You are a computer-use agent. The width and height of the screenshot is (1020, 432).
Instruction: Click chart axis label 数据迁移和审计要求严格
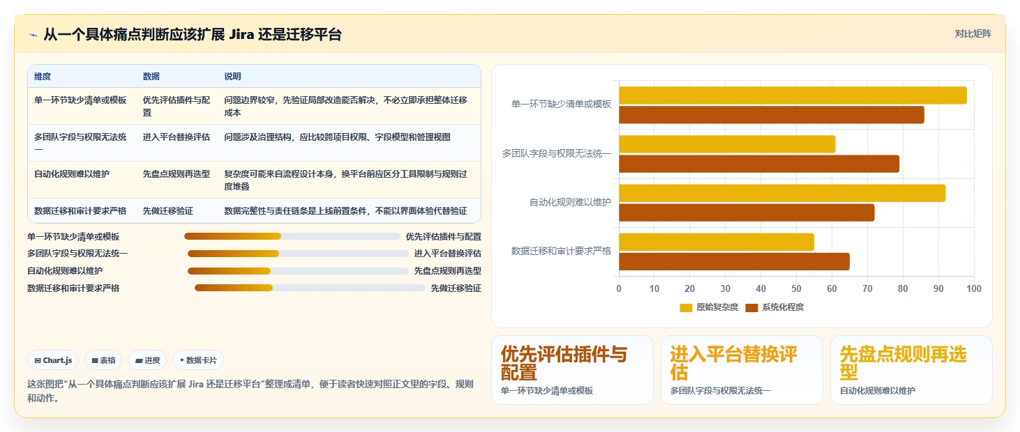561,251
